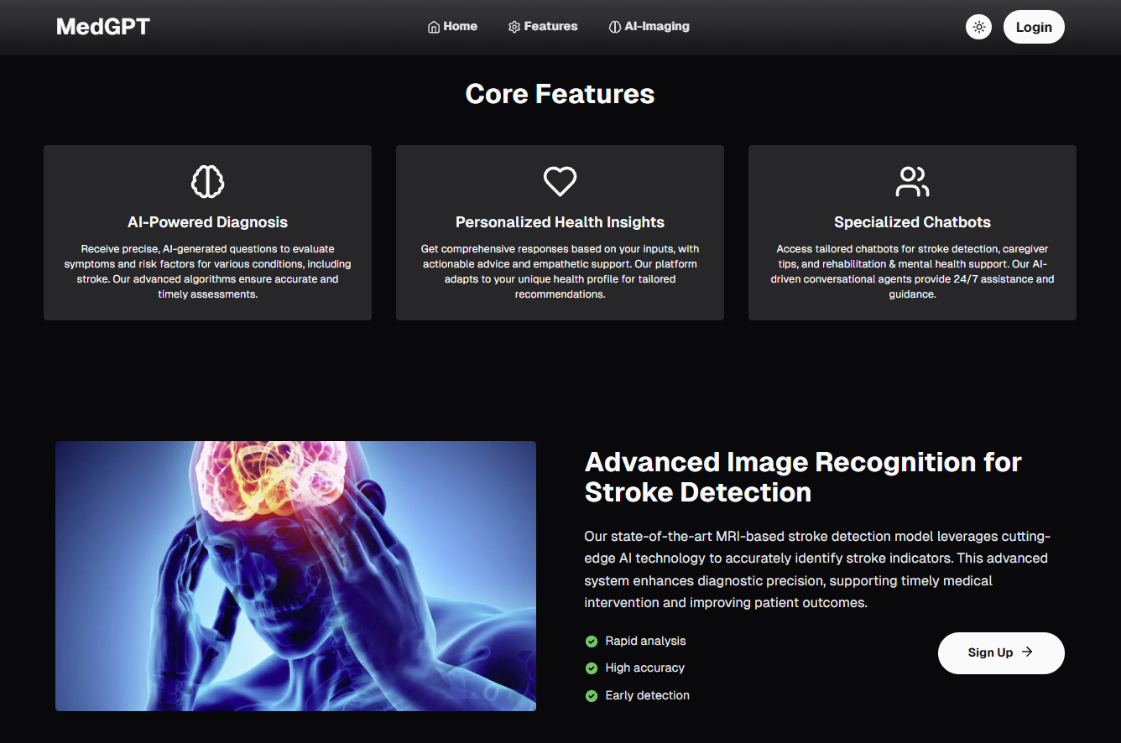Go to the Features nav item
Screen dimensions: 1121x743
pyautogui.click(x=543, y=27)
